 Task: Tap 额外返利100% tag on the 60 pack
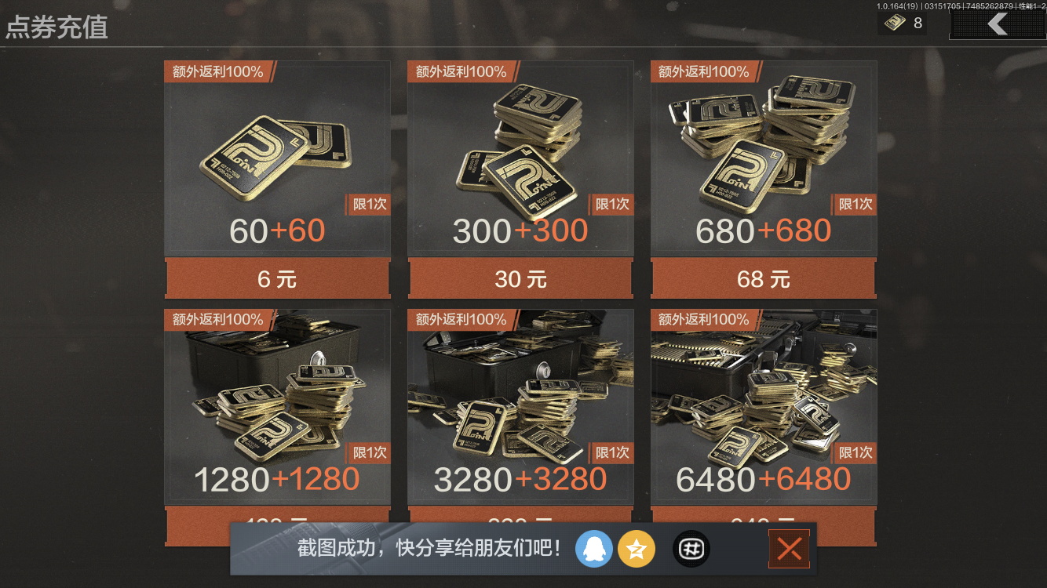click(220, 72)
